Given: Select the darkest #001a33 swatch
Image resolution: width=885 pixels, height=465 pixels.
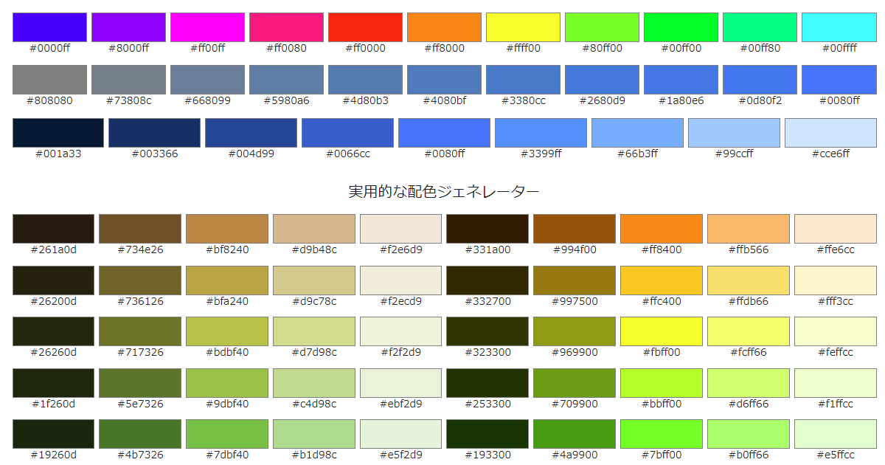Looking at the screenshot, I should [x=57, y=133].
